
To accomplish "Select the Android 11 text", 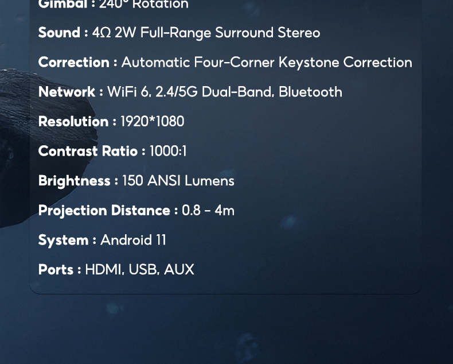I will click(x=133, y=240).
